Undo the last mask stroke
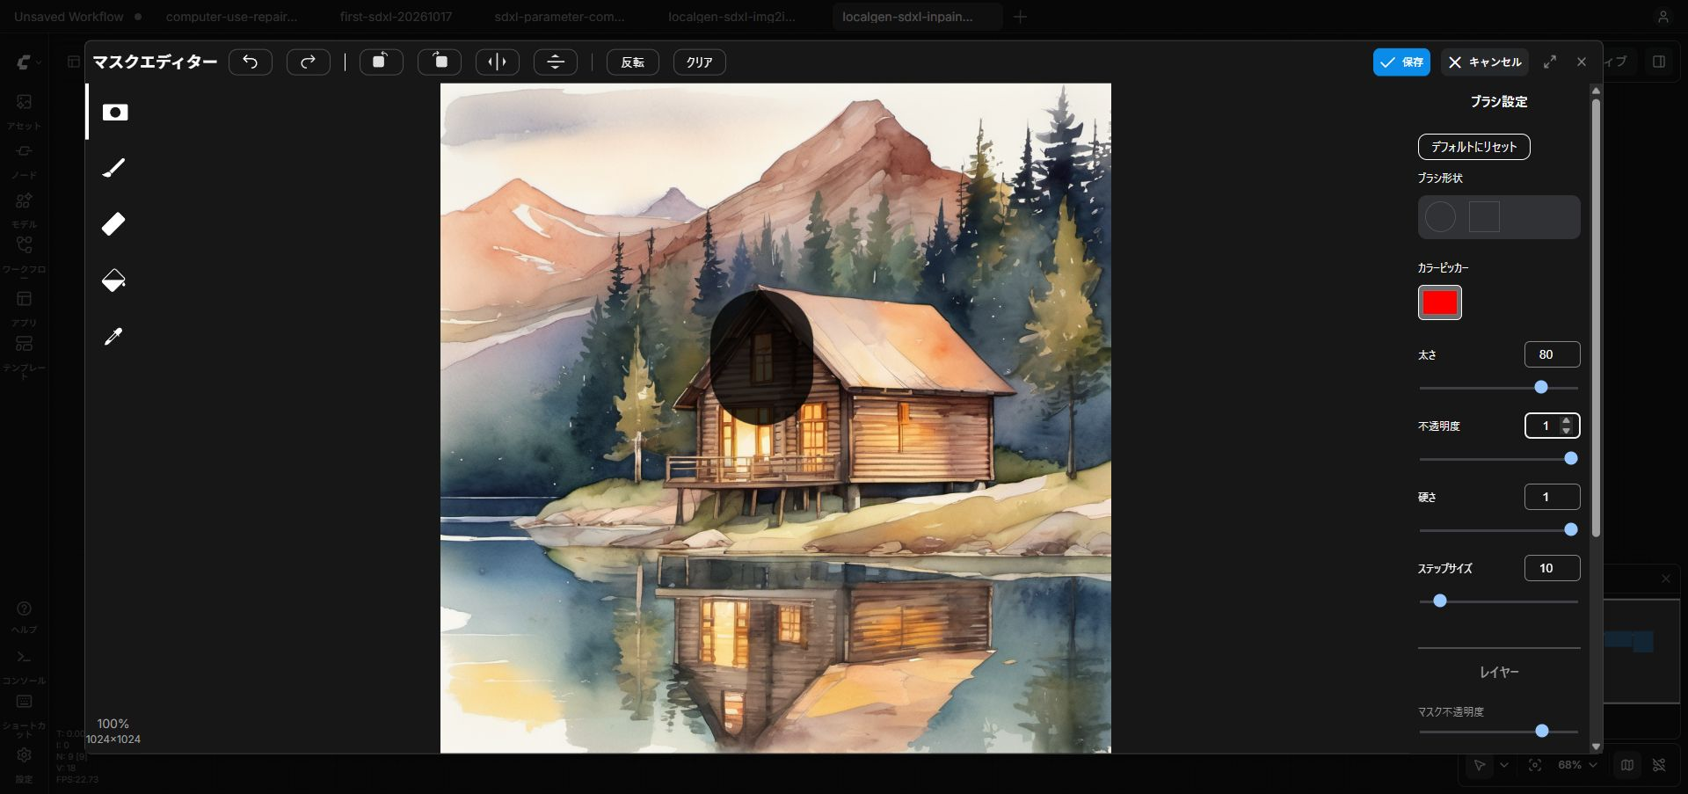1688x794 pixels. coord(251,62)
